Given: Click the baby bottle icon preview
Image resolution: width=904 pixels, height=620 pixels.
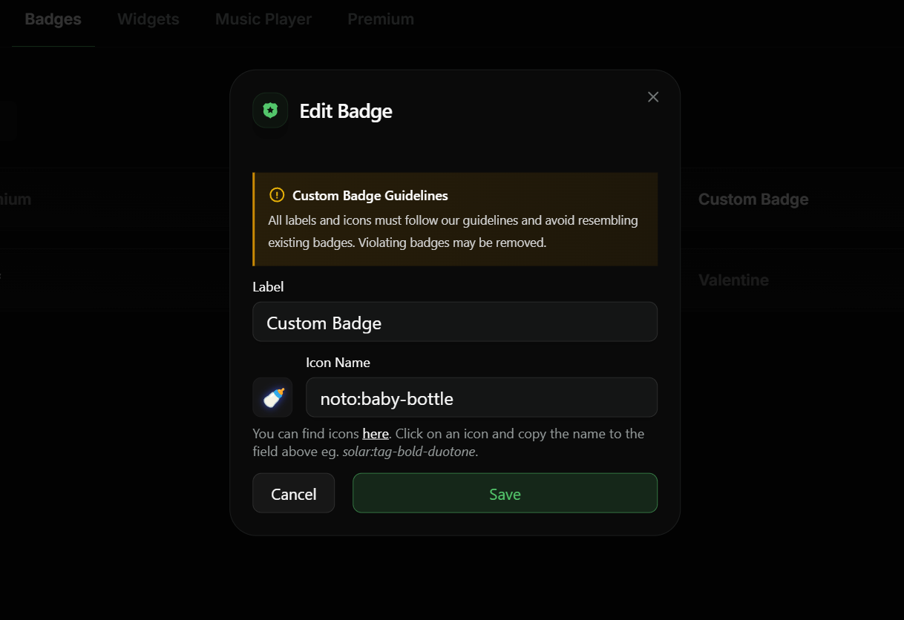Looking at the screenshot, I should click(x=272, y=398).
